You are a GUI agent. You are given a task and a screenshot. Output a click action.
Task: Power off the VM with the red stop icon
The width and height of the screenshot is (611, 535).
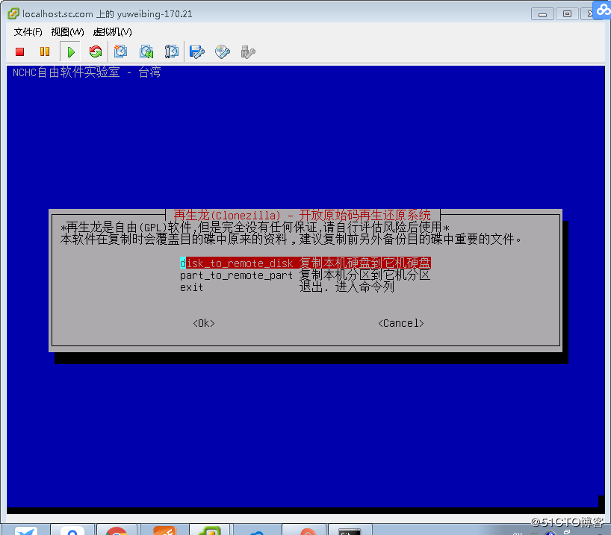[x=20, y=51]
